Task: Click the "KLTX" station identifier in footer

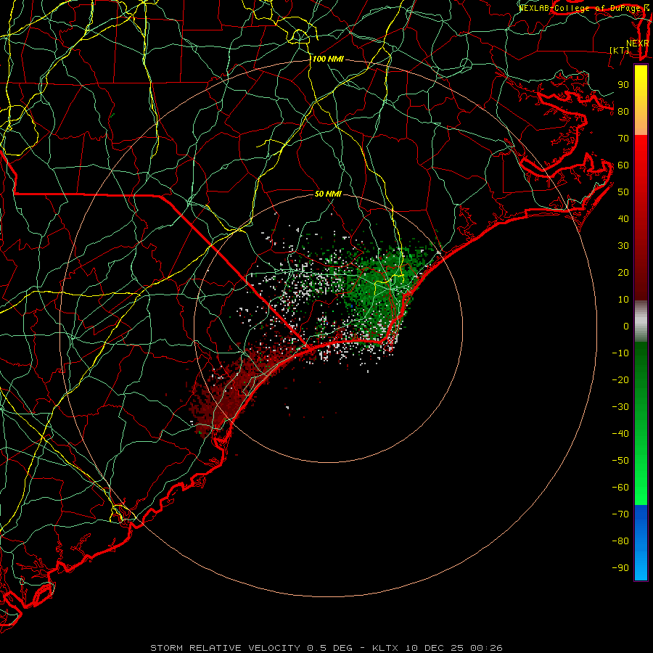Action: point(385,648)
